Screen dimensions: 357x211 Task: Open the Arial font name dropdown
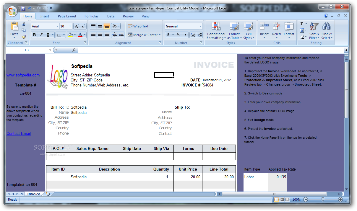click(x=57, y=26)
